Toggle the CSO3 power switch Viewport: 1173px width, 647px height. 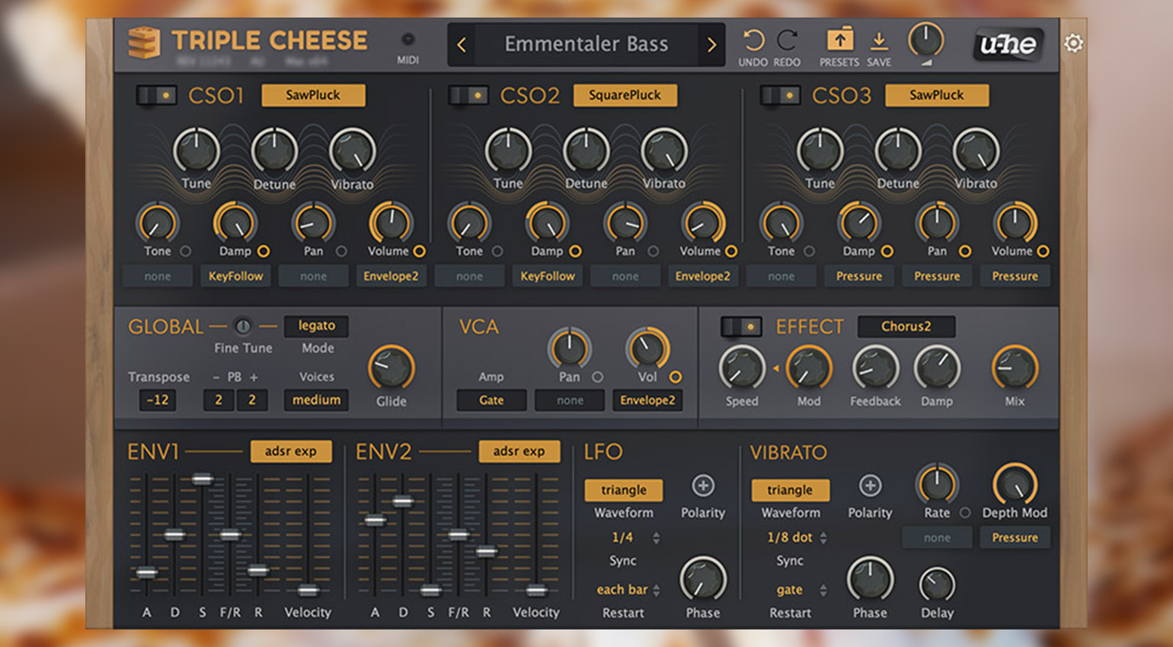[x=780, y=95]
